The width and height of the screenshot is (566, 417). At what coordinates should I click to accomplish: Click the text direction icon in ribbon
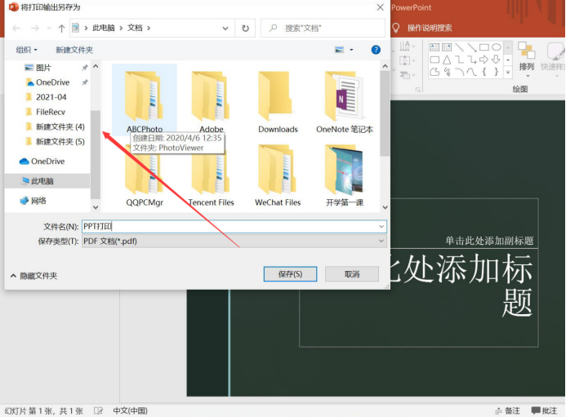406,47
